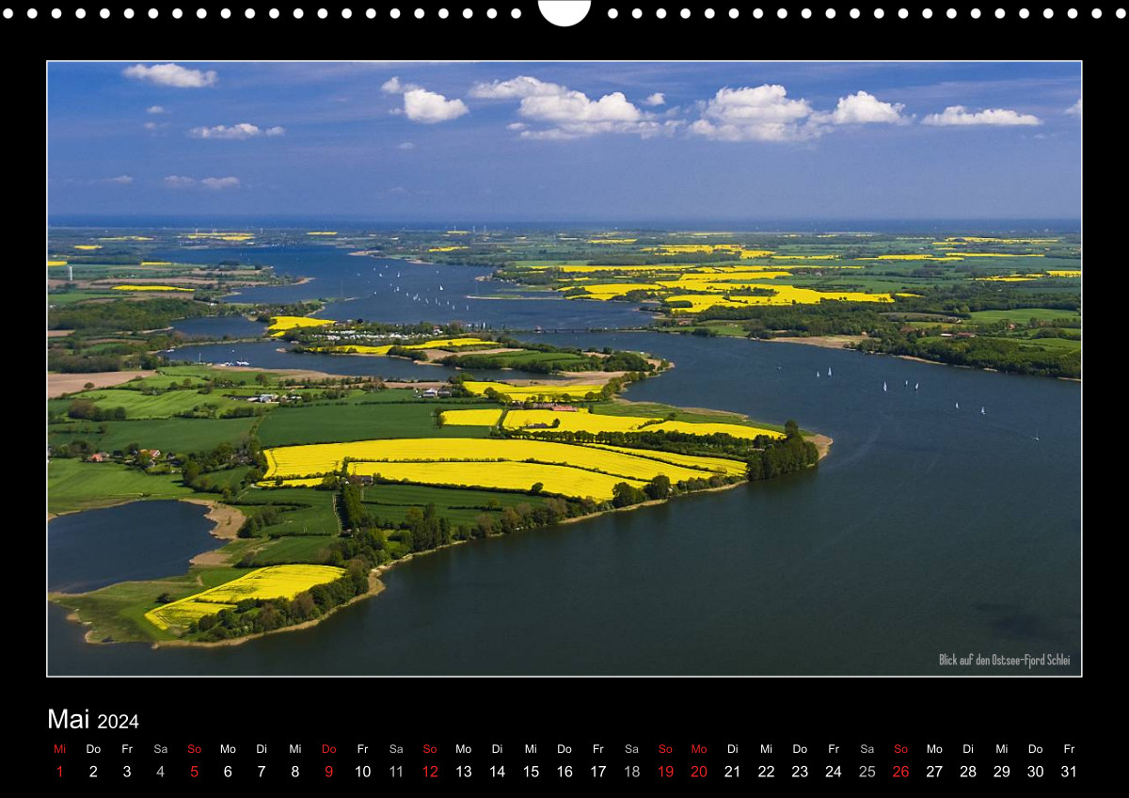Select day 4 in the calendar
1129x798 pixels.
click(x=160, y=772)
